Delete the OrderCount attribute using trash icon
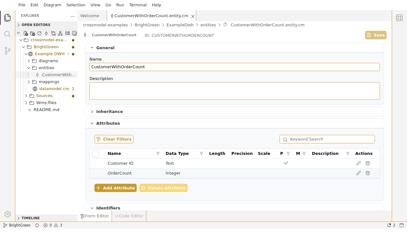This screenshot has height=238, width=407. coord(368,173)
